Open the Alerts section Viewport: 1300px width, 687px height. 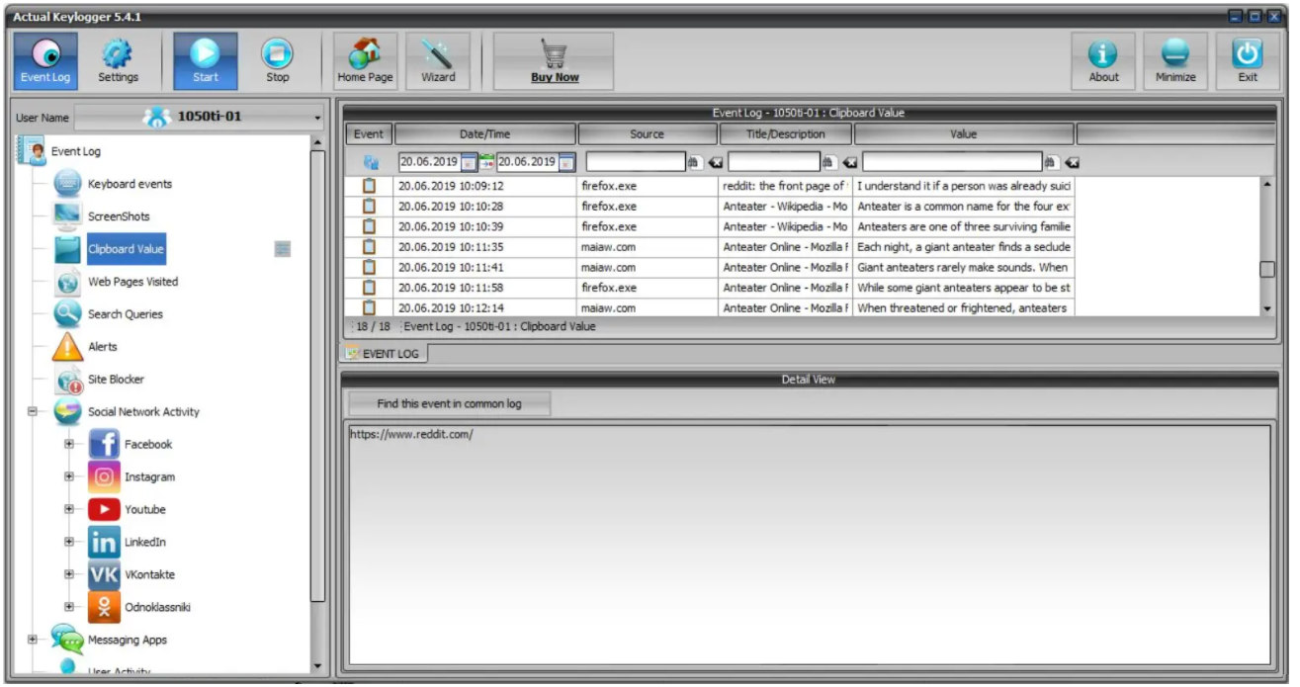(102, 347)
